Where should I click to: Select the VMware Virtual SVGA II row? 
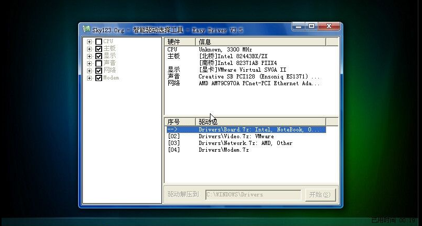pos(246,70)
